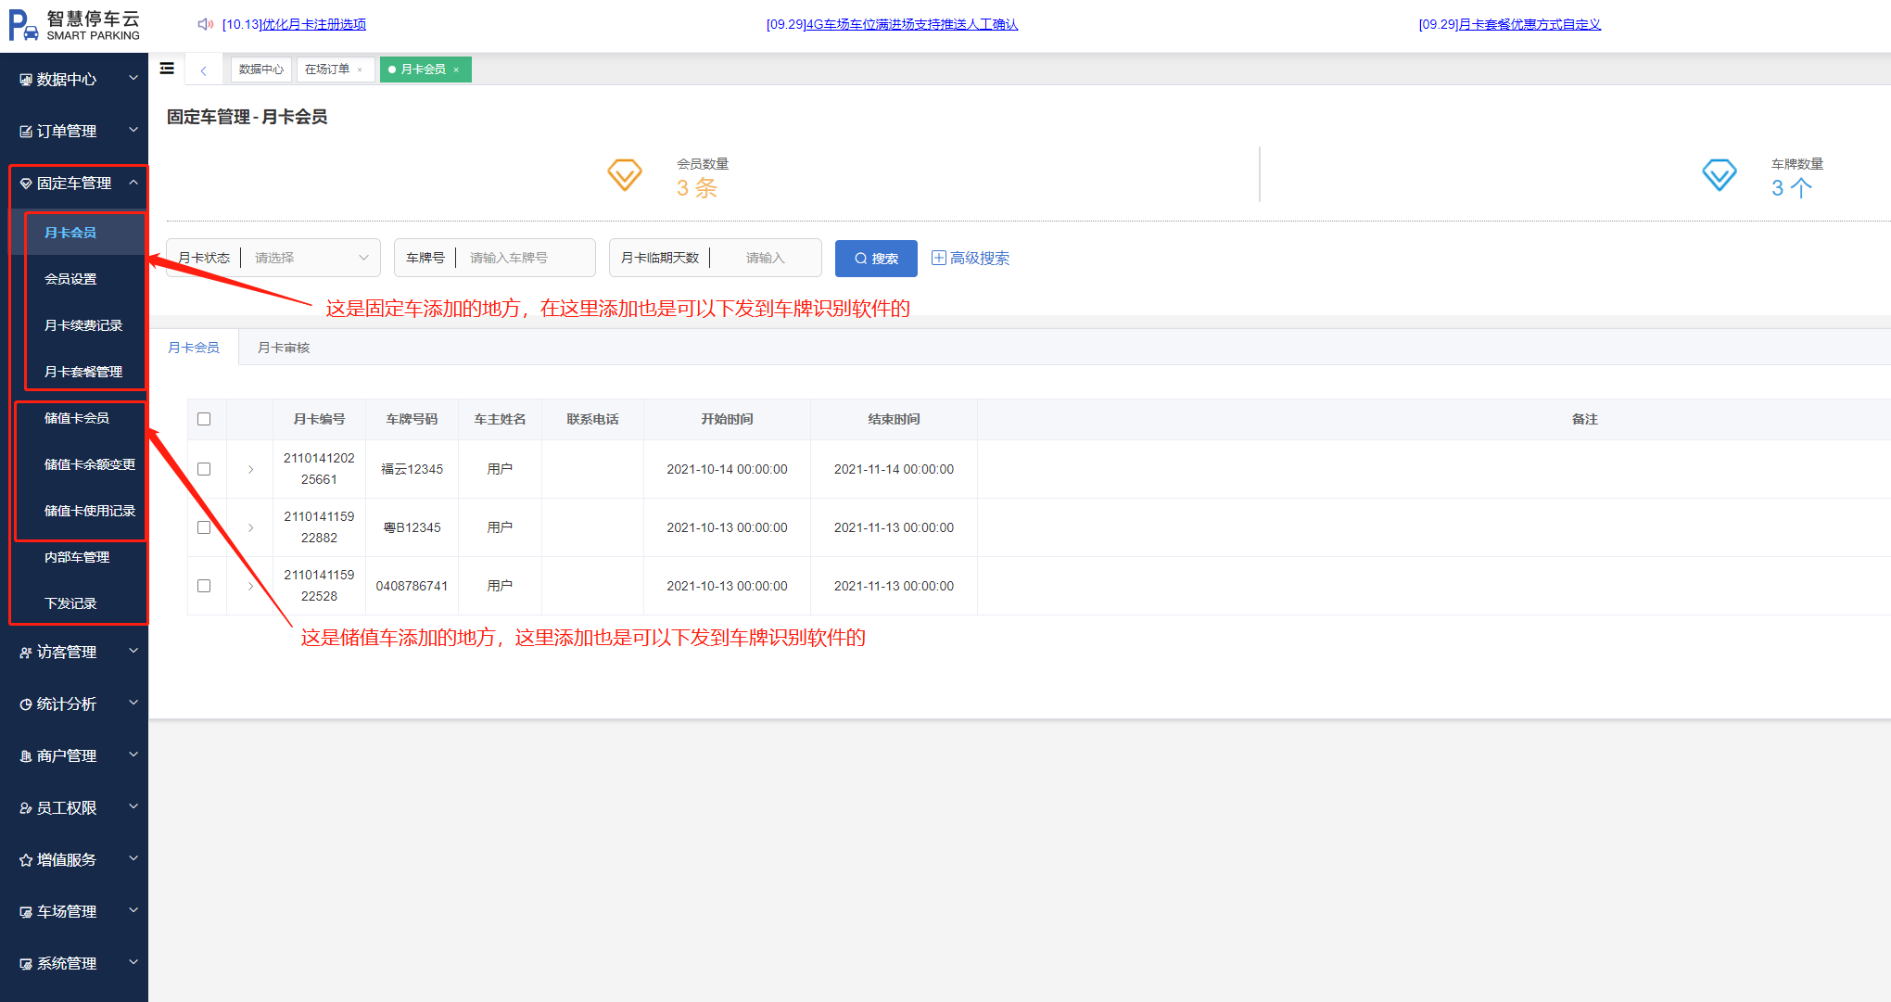Expand the 访客管理 sidebar menu
The image size is (1891, 1002).
(x=133, y=652)
